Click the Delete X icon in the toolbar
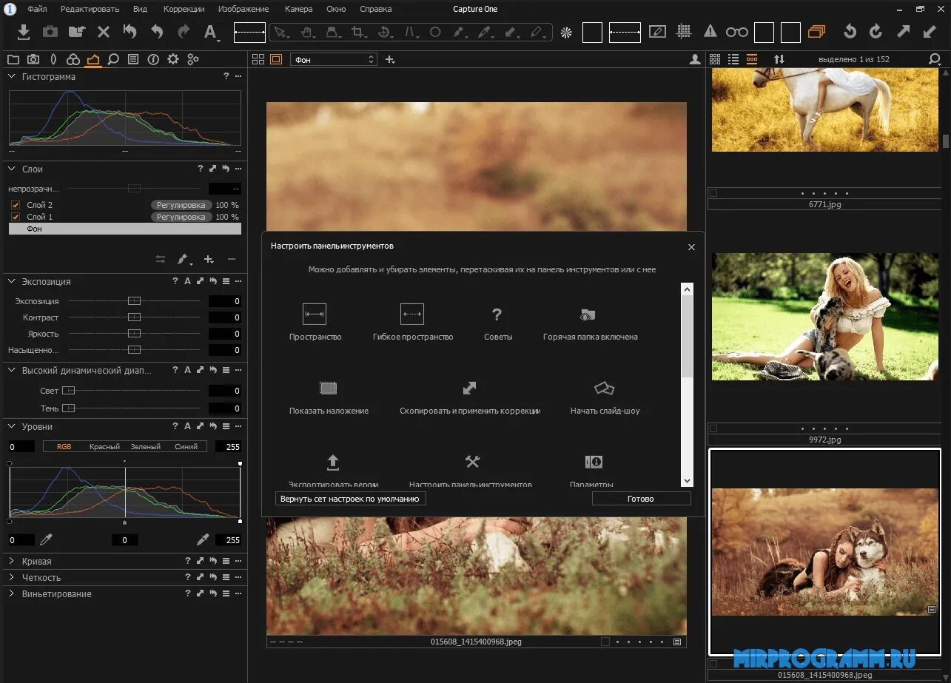 [104, 32]
